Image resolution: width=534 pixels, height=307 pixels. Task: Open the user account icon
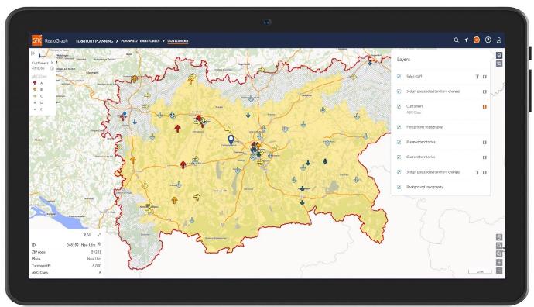[499, 40]
